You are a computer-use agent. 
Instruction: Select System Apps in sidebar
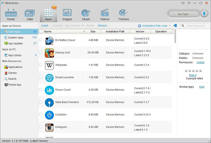[x=19, y=38]
